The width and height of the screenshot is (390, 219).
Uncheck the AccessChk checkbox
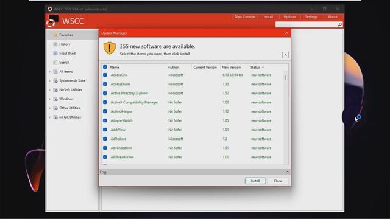coord(105,75)
